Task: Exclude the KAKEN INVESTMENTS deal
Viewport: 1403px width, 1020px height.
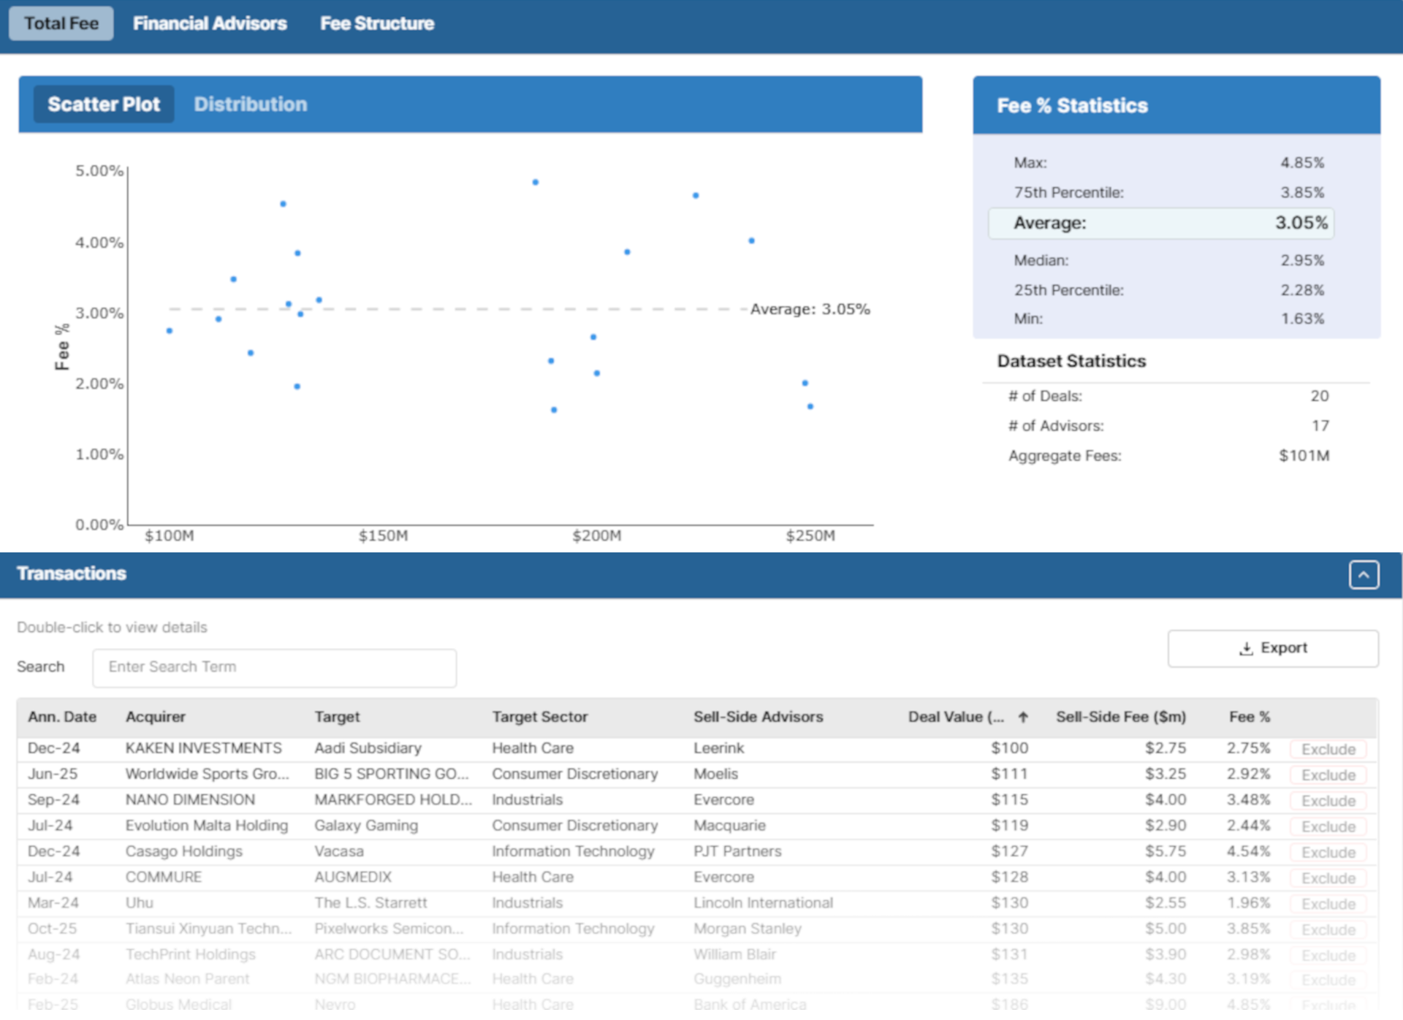Action: tap(1328, 750)
